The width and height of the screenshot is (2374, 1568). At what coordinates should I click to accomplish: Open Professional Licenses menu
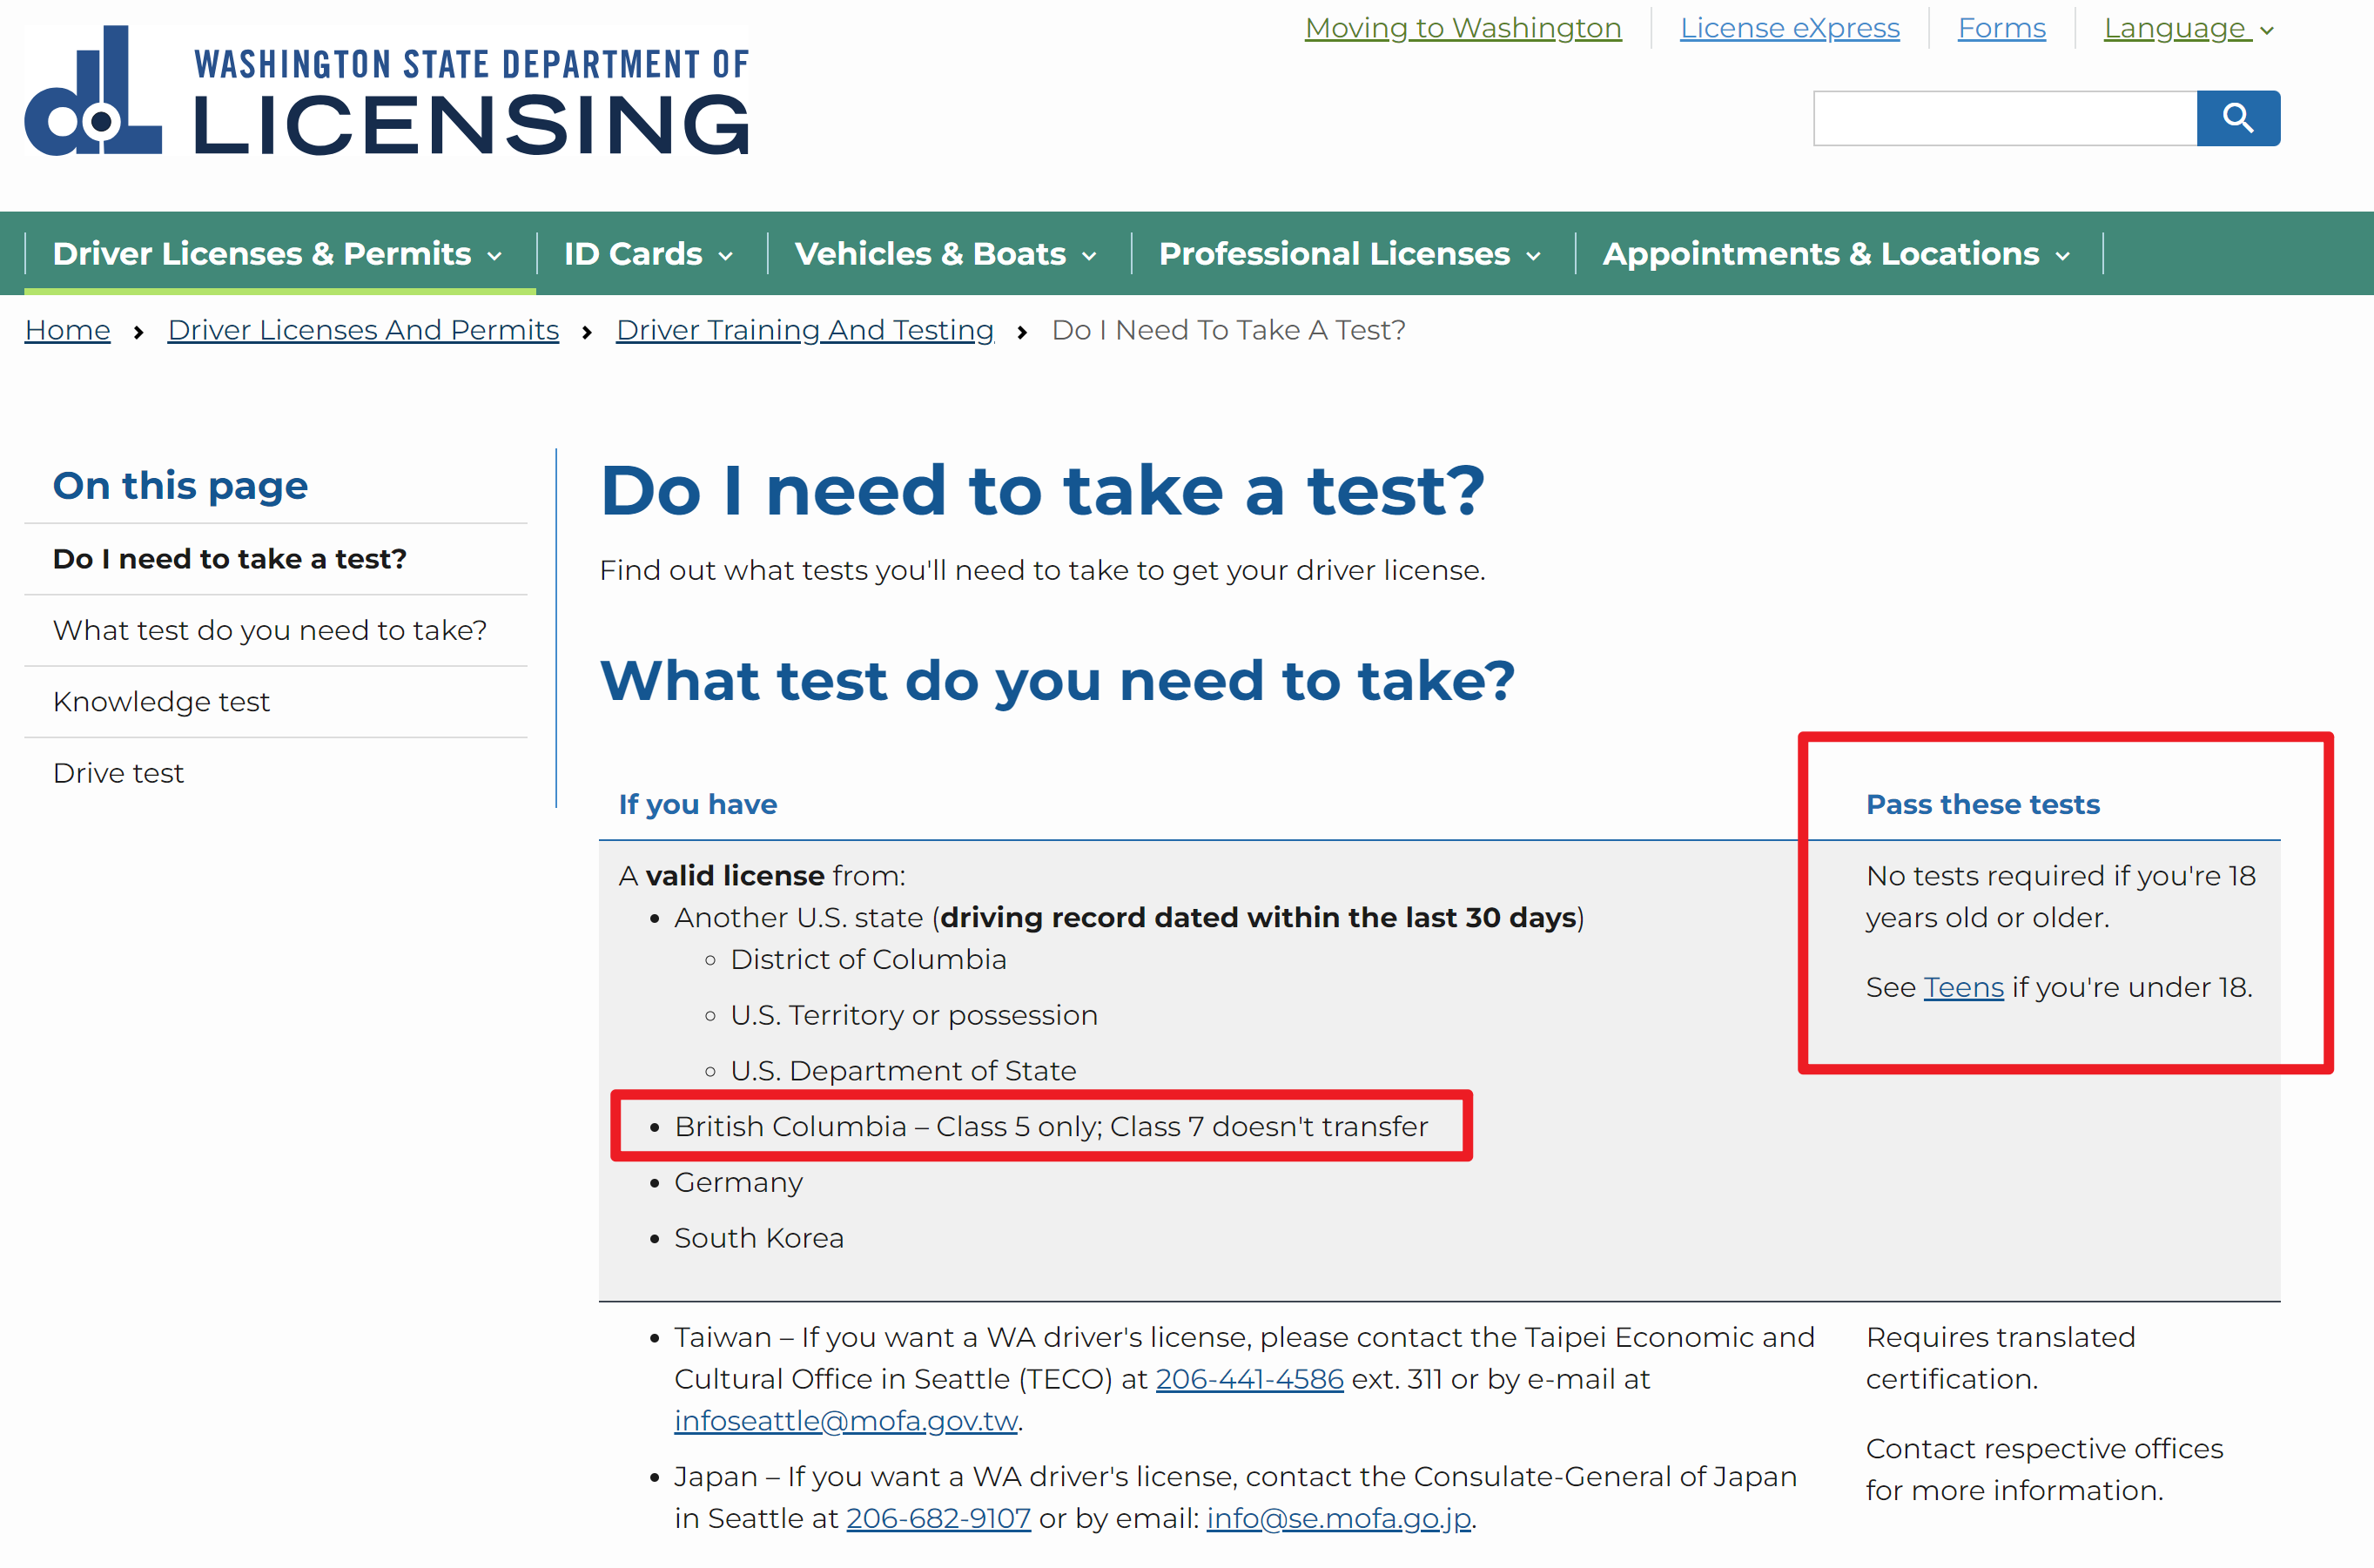[1349, 254]
